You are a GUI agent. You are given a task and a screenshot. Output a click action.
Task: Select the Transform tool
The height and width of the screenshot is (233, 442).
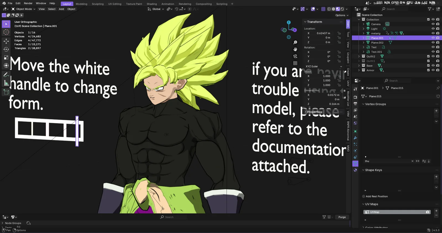coord(6,66)
